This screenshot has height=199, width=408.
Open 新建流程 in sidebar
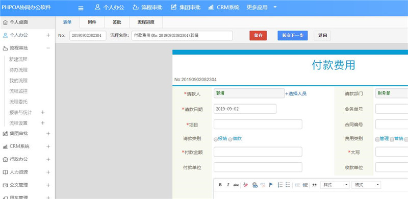click(18, 59)
